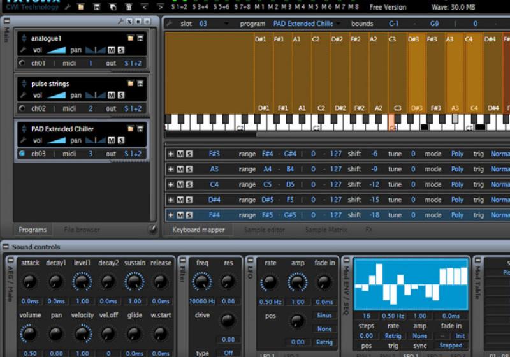
Task: Mute the analogue1 program
Action: click(x=111, y=50)
